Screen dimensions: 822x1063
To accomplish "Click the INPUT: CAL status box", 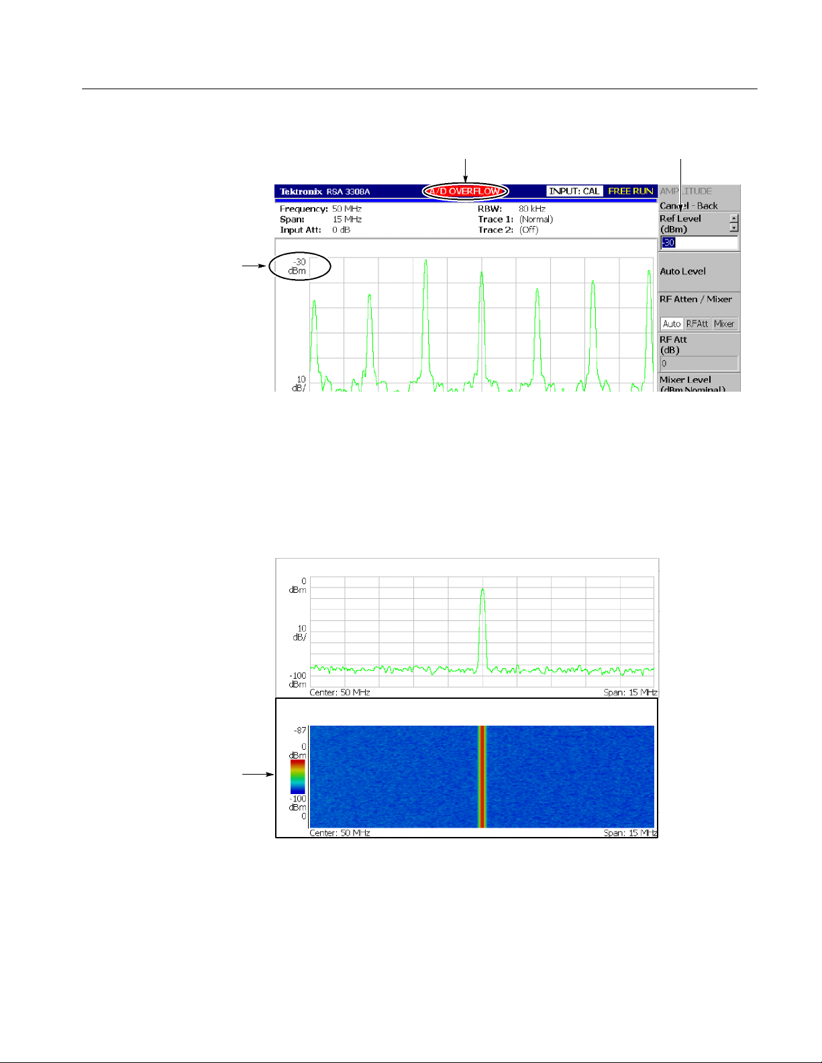I will [574, 191].
